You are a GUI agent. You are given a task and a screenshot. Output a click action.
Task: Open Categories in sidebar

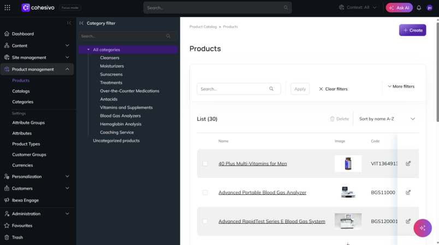(23, 102)
